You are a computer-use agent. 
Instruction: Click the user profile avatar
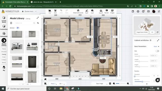tap(154, 11)
